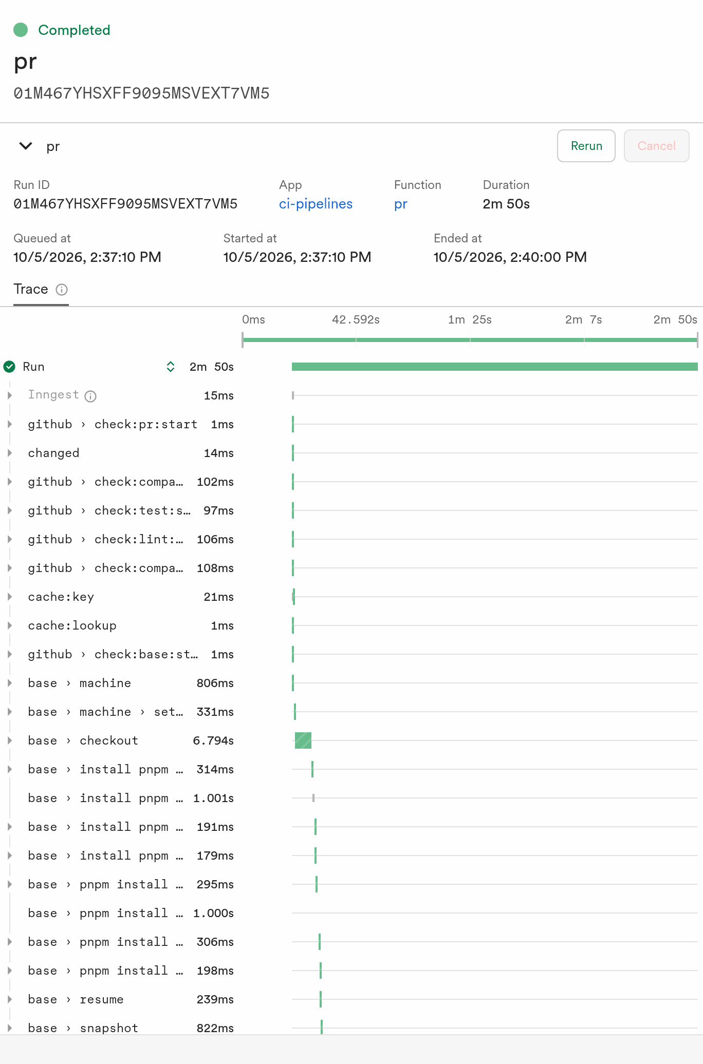Click the Queued at timestamp
703x1064 pixels.
coord(87,257)
